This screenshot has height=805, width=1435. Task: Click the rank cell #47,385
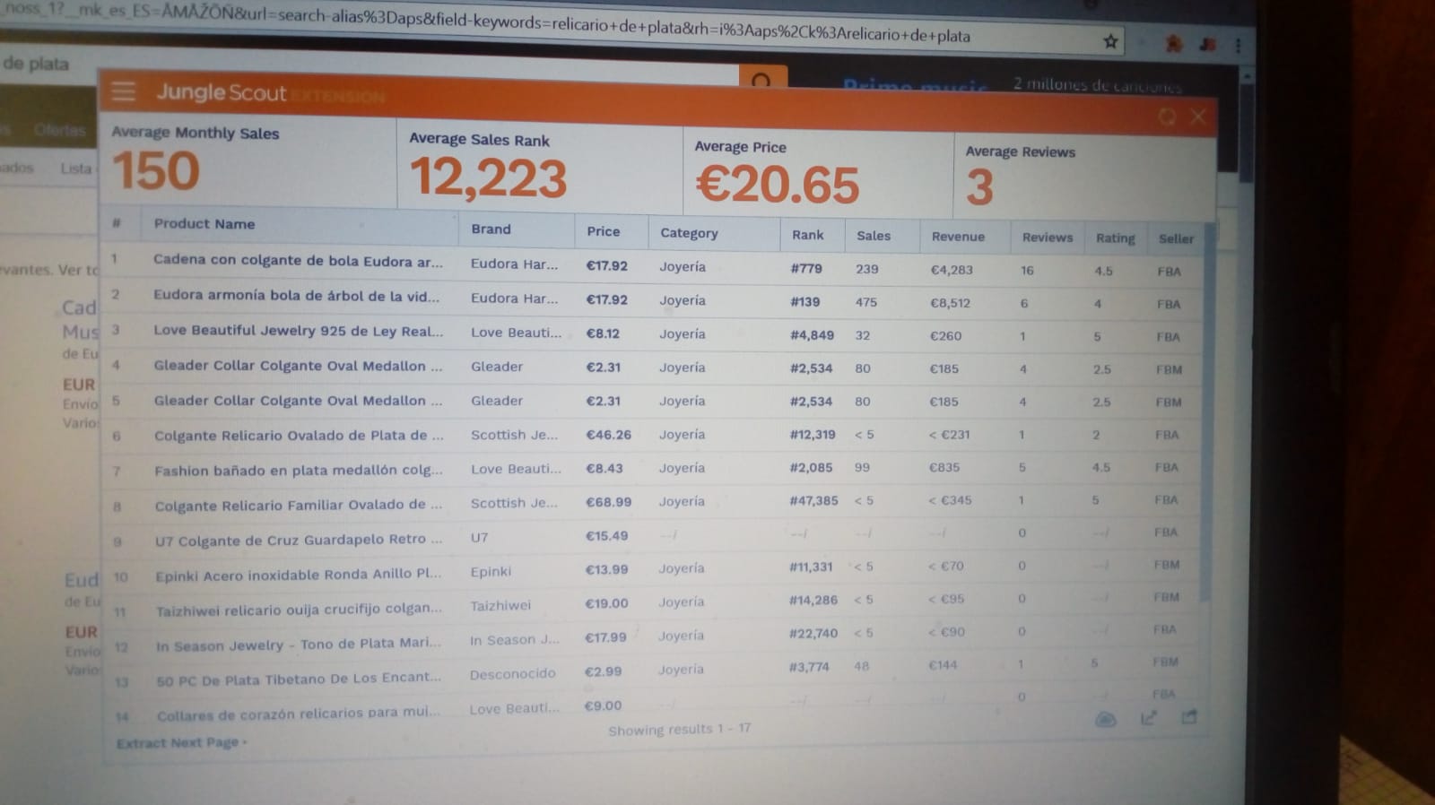[813, 500]
